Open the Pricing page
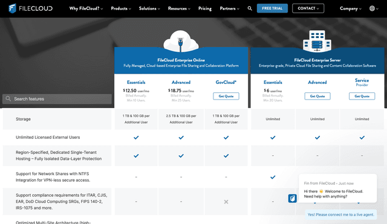 [x=205, y=8]
